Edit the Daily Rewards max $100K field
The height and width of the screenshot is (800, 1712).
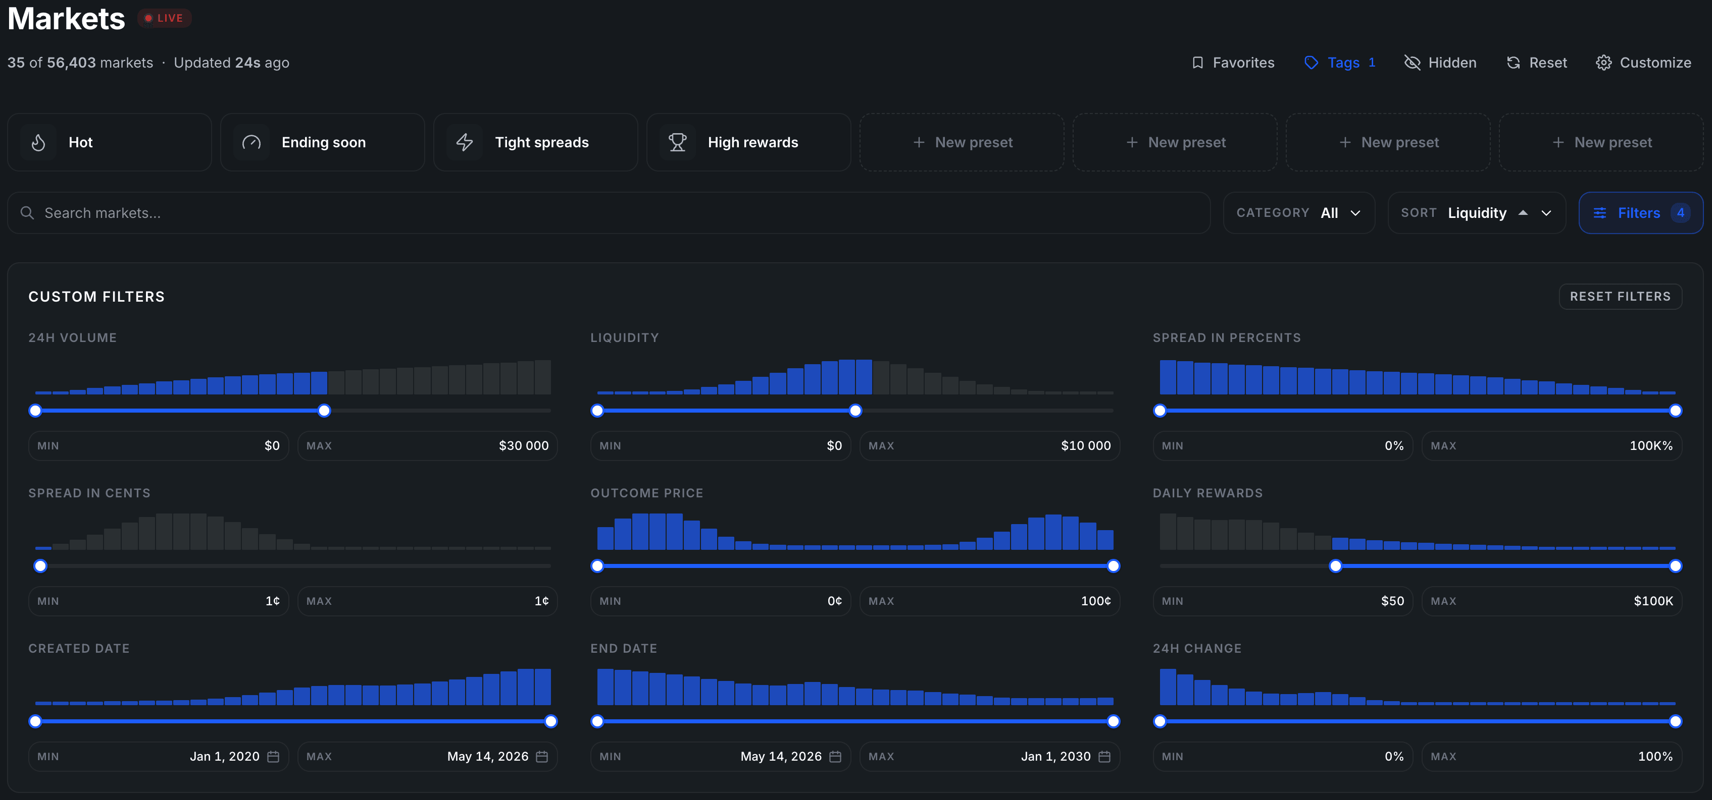[x=1552, y=601]
